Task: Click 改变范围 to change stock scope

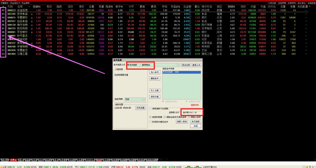Action: tap(140, 108)
